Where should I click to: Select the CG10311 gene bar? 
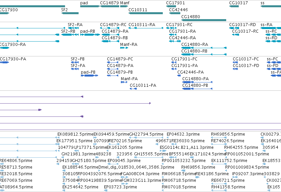[146, 13]
